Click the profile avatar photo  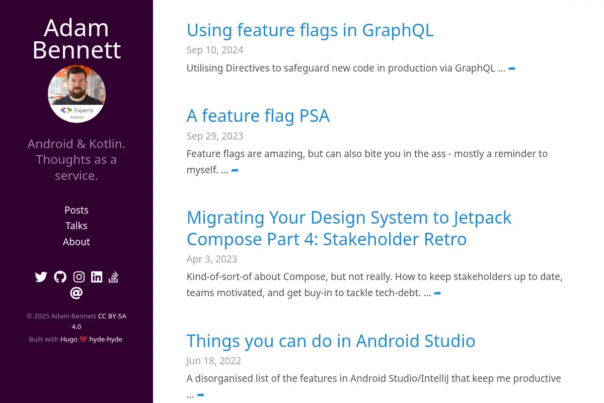(x=77, y=94)
